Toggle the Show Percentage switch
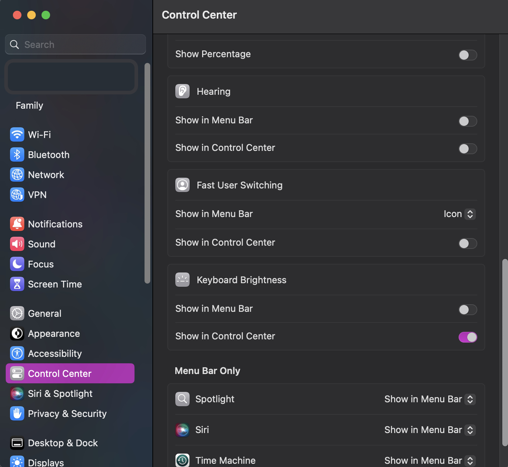 pos(468,55)
